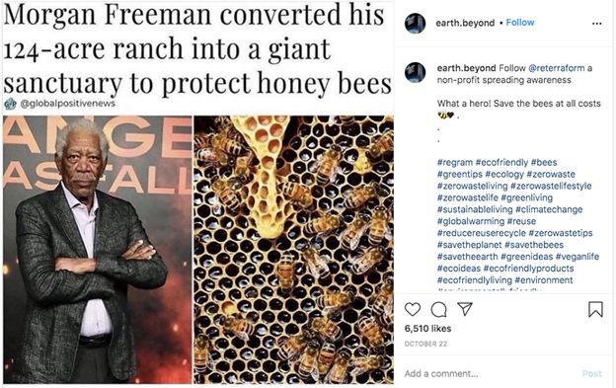Click earth.beyond avatar beside the caption
The width and height of the screenshot is (616, 388).
416,73
